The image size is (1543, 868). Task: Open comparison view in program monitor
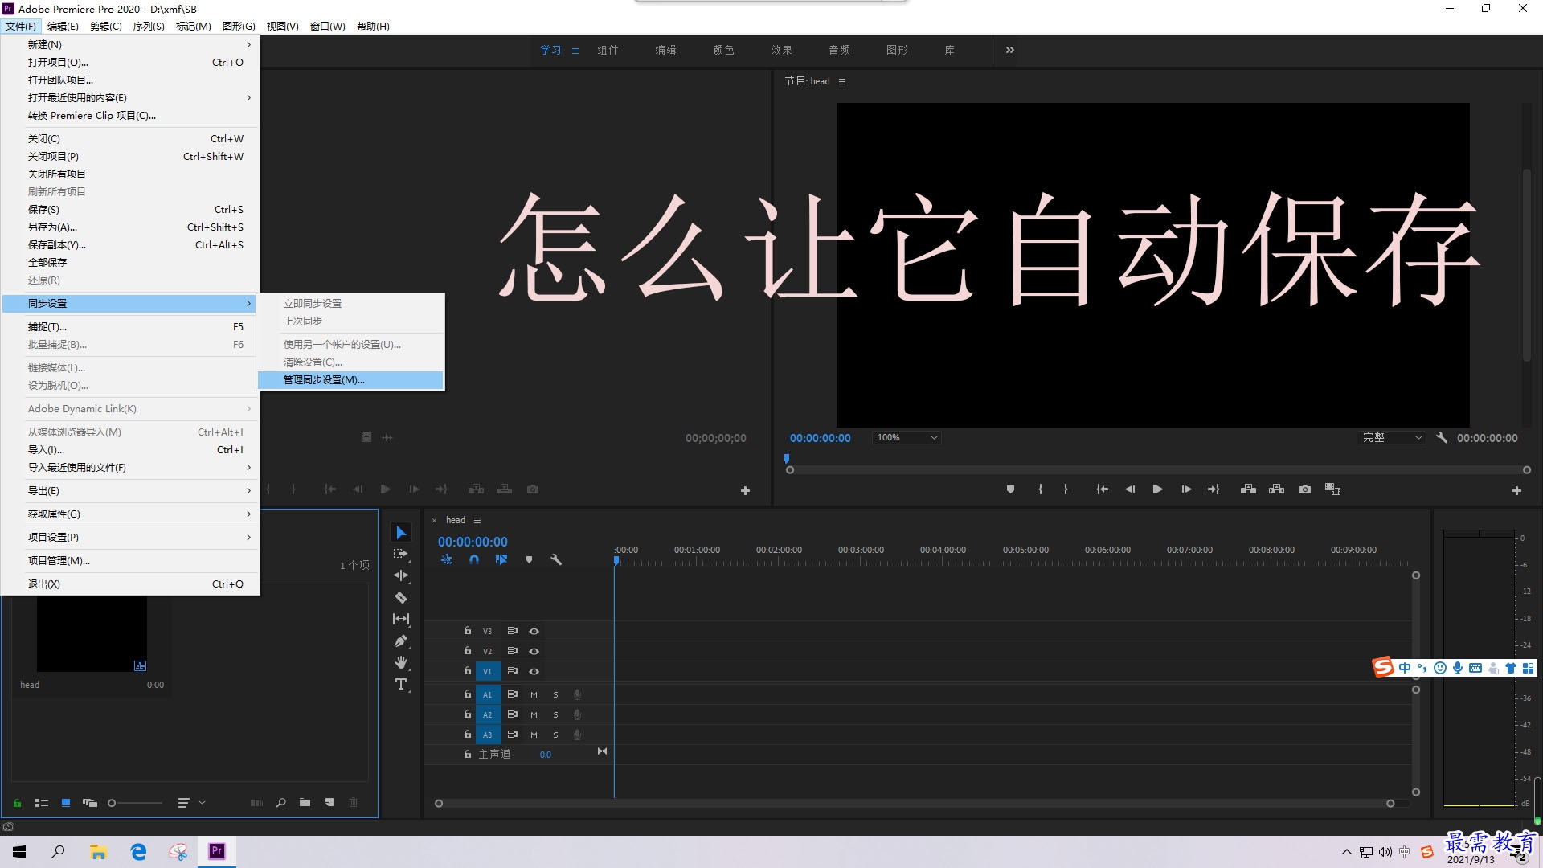(1332, 489)
